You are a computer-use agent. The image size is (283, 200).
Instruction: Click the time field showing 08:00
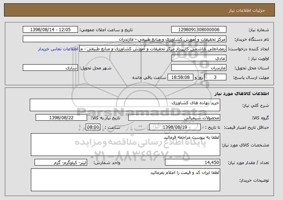(x=93, y=127)
